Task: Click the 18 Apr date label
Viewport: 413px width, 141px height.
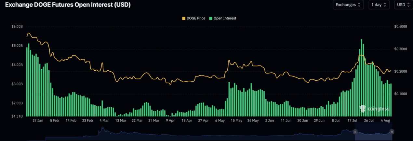Action: (x=187, y=120)
